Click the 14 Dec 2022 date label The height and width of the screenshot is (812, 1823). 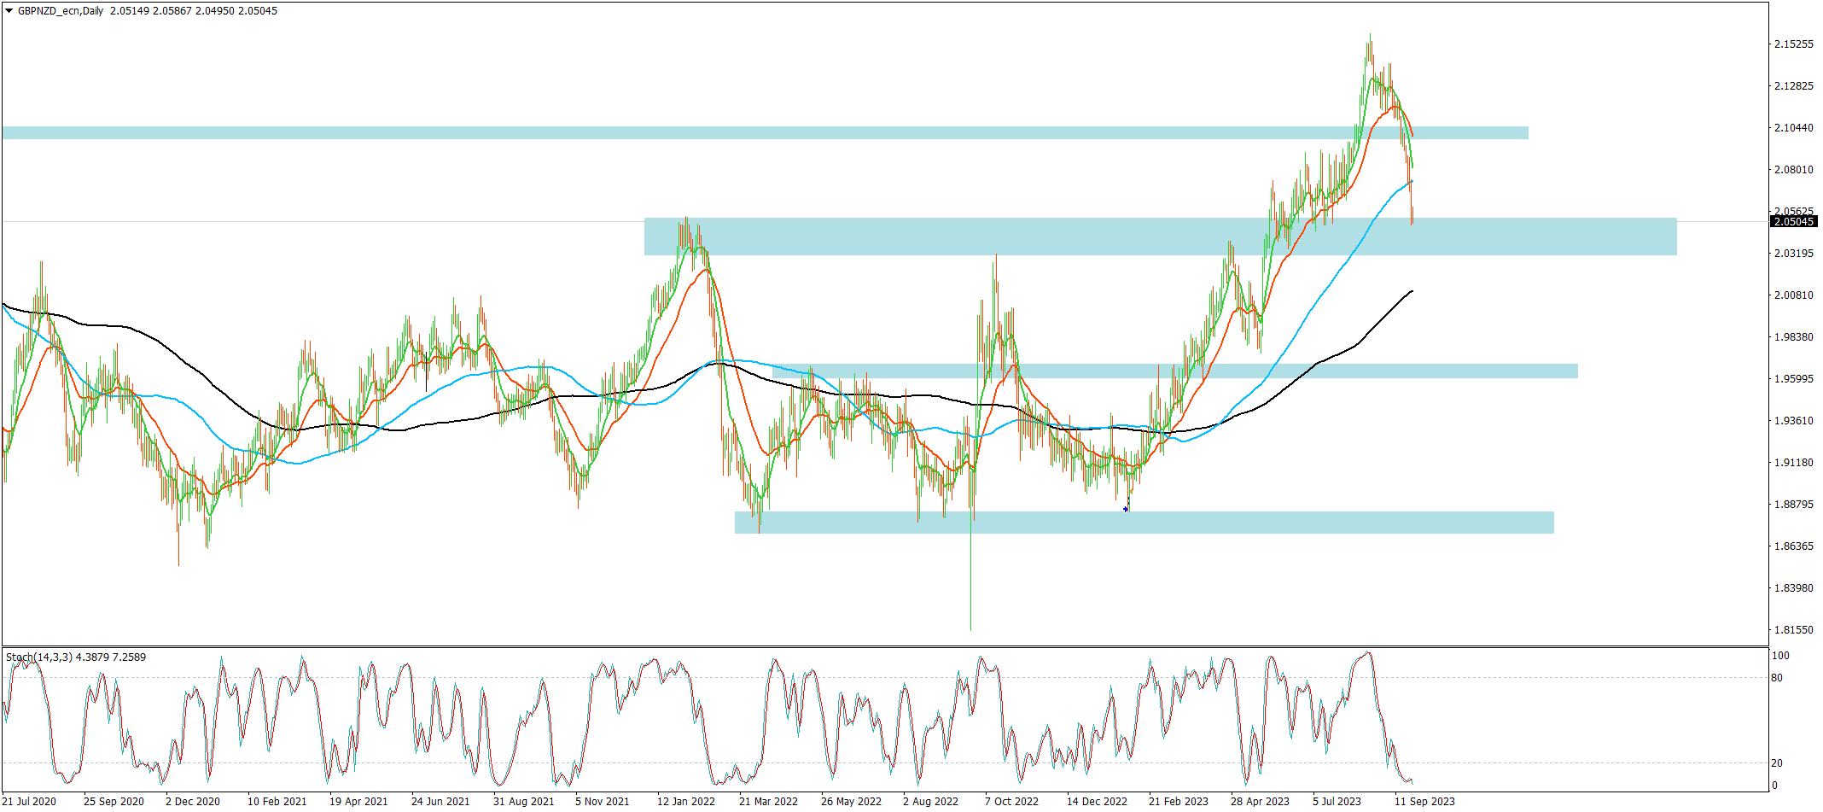click(1097, 802)
